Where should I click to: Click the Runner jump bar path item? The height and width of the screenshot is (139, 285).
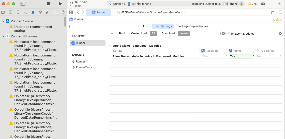point(76,19)
